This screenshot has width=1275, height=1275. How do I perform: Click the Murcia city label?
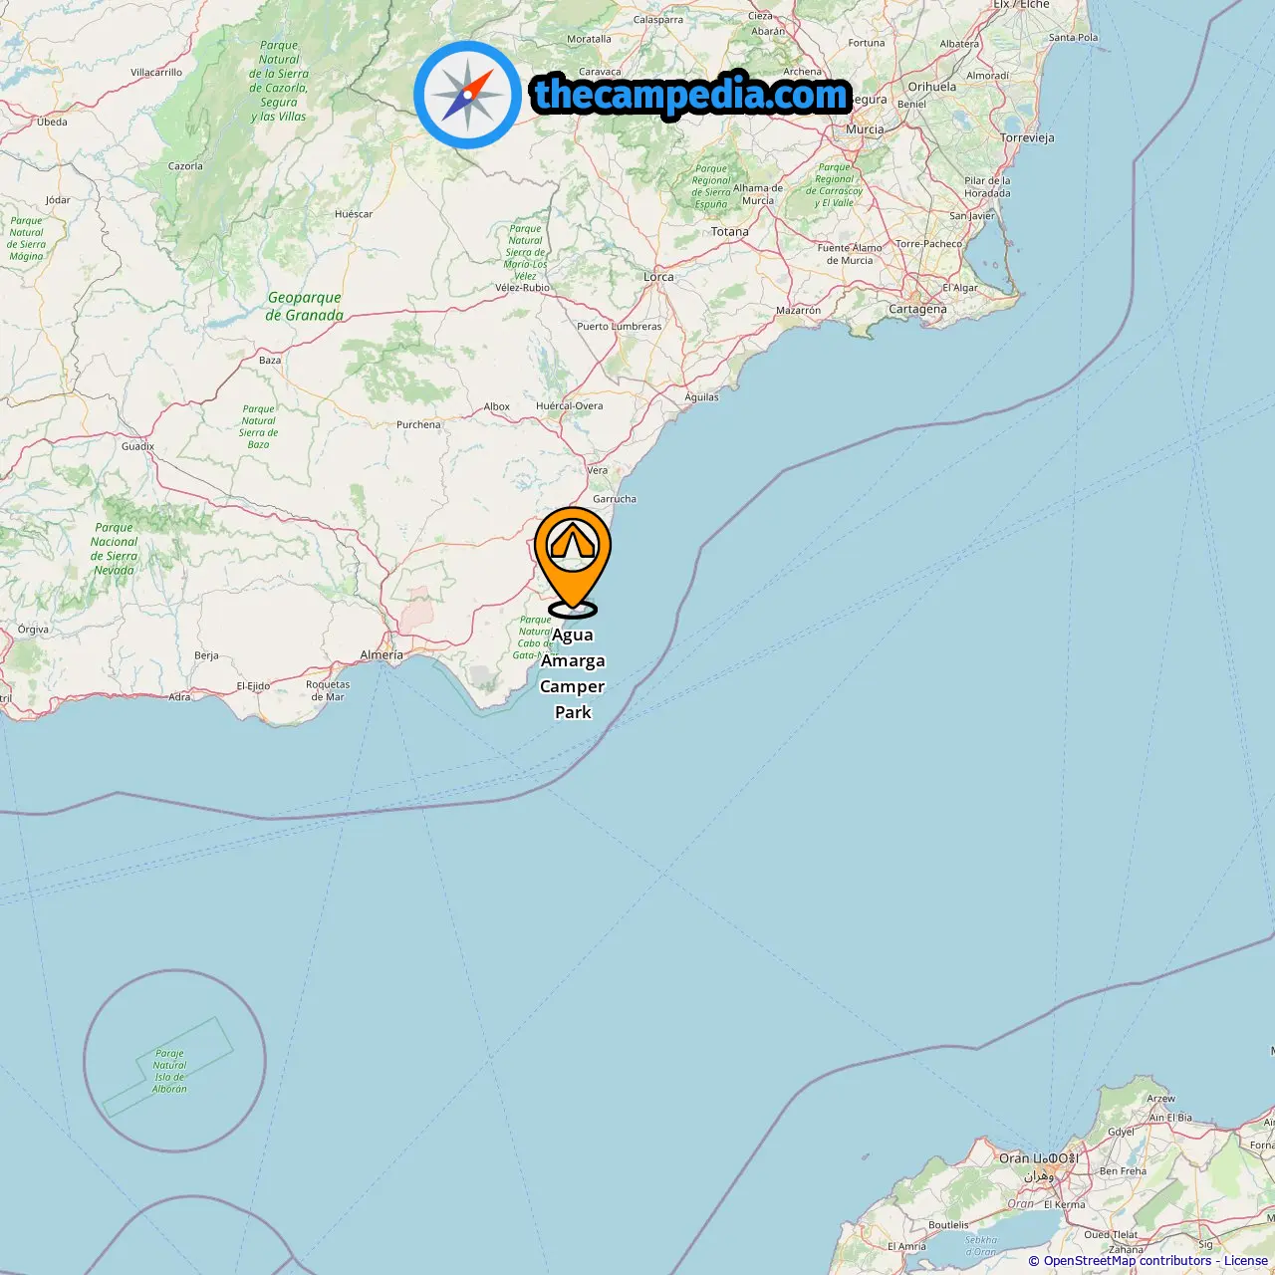pyautogui.click(x=865, y=129)
